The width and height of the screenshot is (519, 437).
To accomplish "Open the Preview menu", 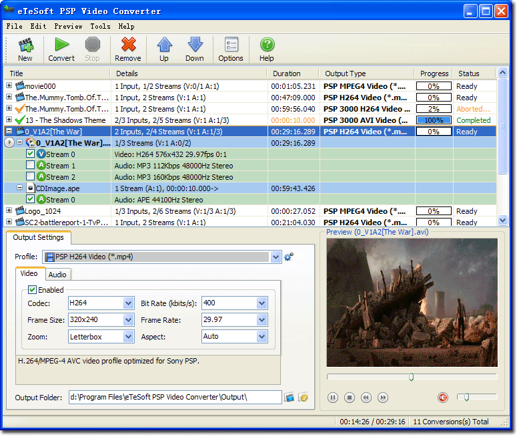I will pos(68,26).
